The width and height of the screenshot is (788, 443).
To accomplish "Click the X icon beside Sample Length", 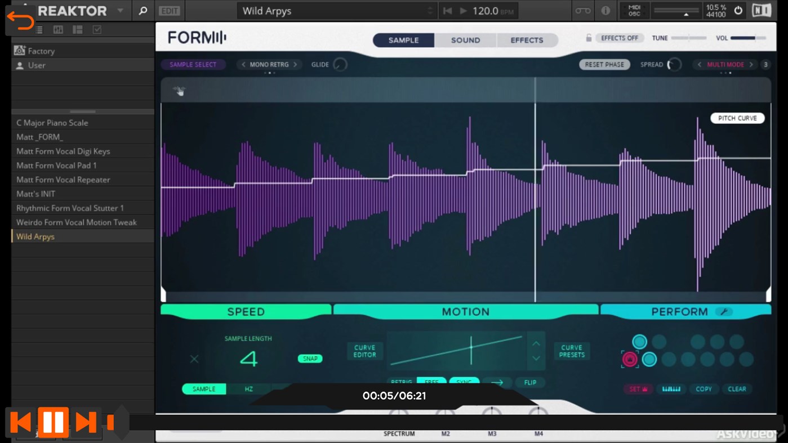I will coord(194,359).
